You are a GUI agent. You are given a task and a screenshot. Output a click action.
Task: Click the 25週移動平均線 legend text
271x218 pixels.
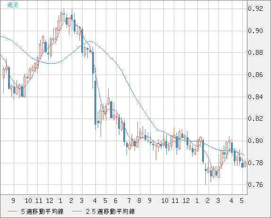pos(110,211)
